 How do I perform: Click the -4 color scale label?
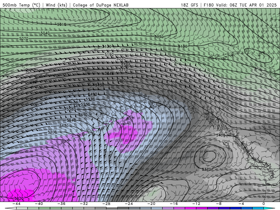pyautogui.click(x=241, y=204)
